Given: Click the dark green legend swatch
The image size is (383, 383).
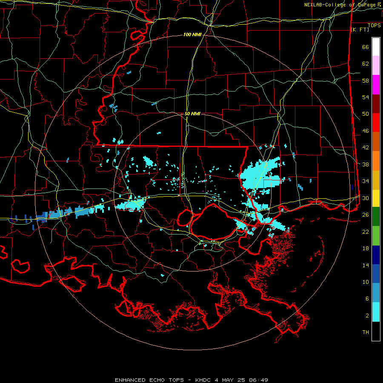Looking at the screenshot, I should (x=376, y=217).
